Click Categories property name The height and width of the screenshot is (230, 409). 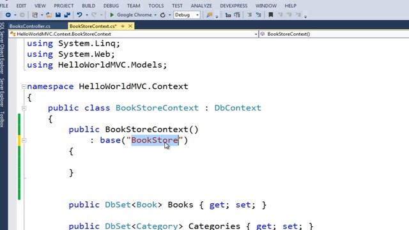coord(214,226)
